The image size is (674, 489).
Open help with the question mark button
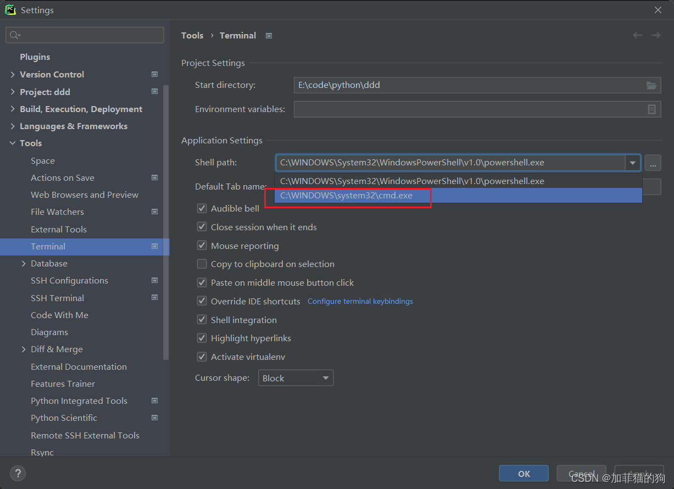coord(18,473)
